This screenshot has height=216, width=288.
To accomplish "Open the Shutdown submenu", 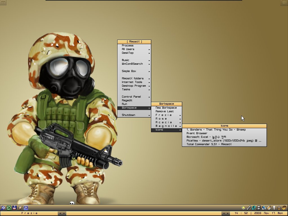I will (x=134, y=115).
